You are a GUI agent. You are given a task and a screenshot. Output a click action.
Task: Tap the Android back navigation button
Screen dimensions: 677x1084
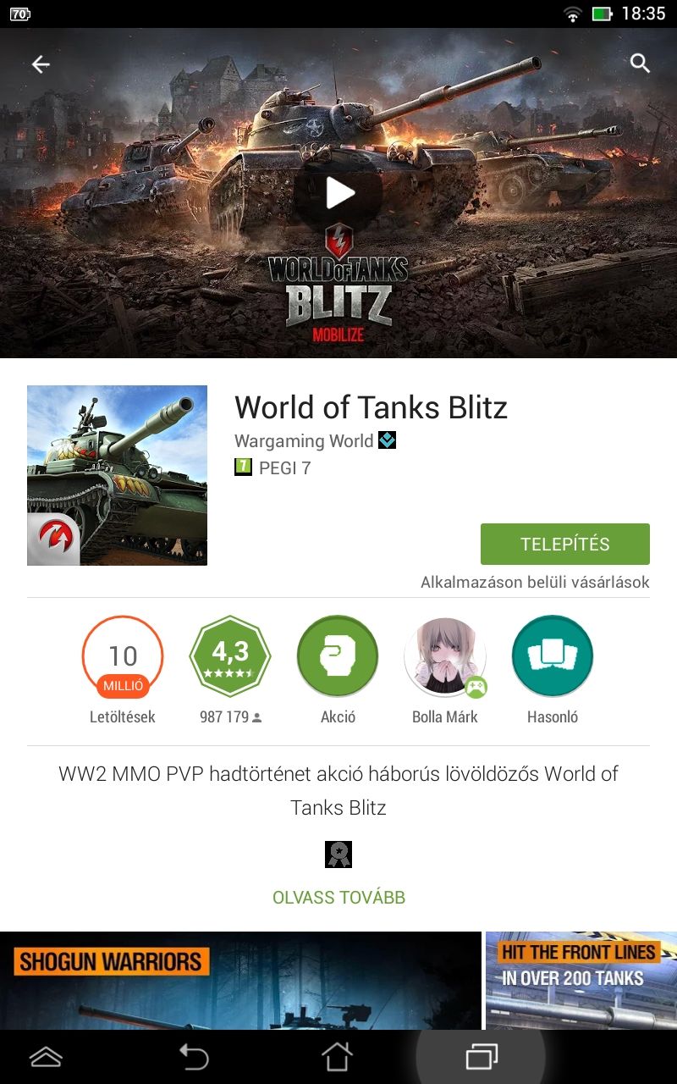pyautogui.click(x=193, y=1056)
